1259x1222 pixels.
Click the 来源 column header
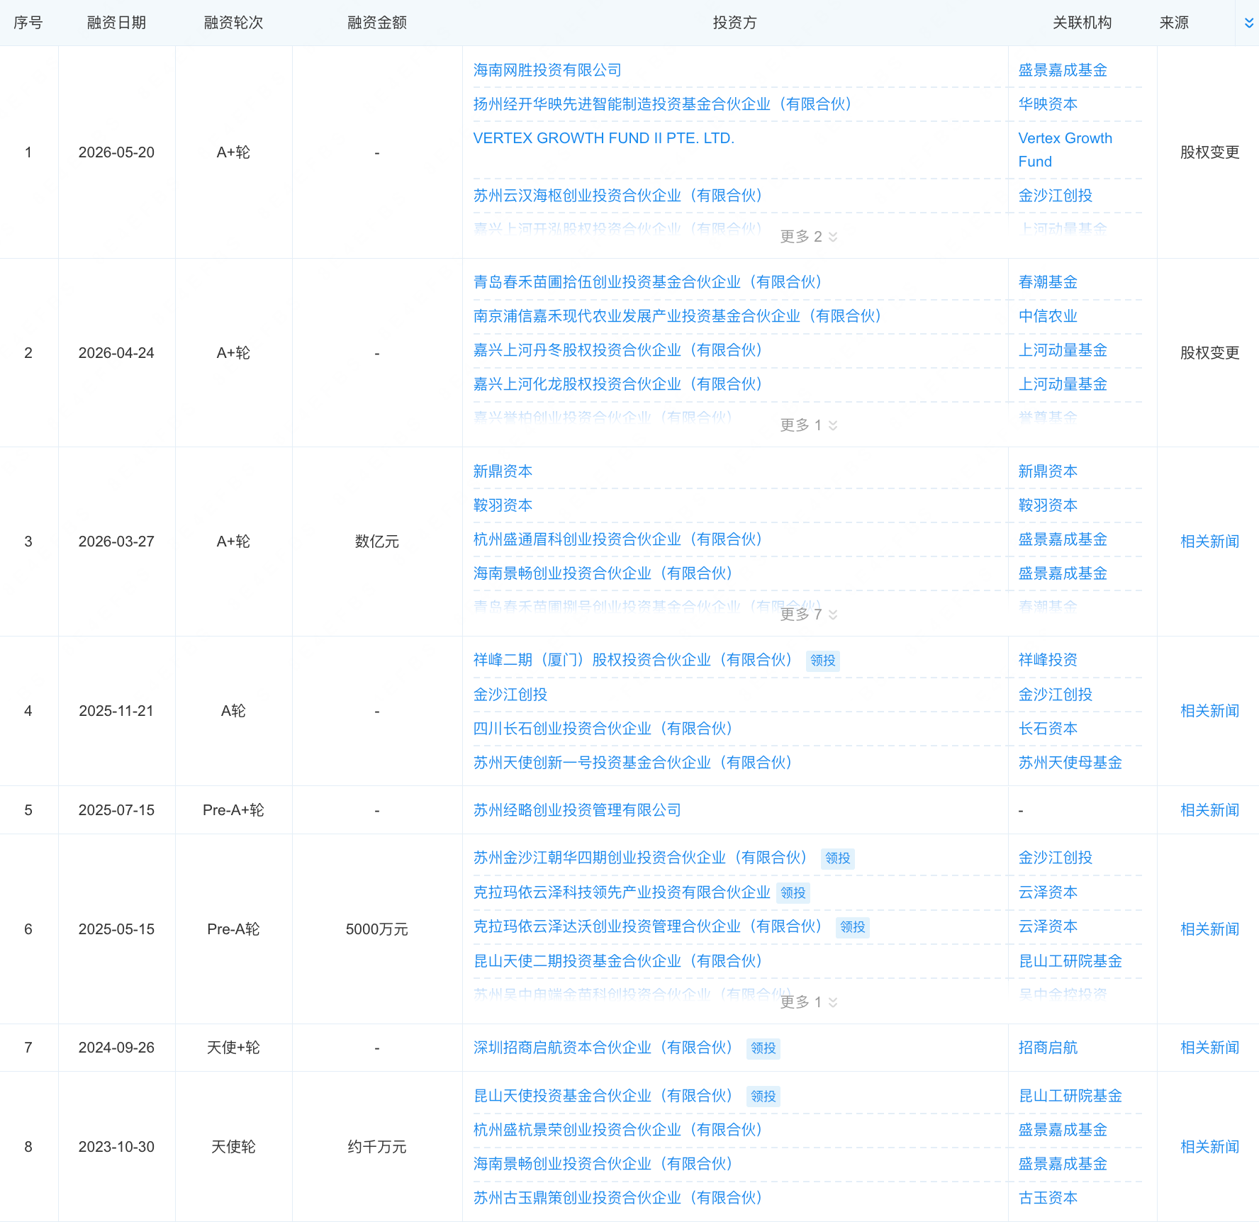pyautogui.click(x=1174, y=23)
